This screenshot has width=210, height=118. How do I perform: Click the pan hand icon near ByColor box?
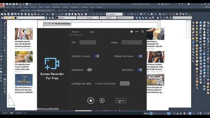(x=157, y=18)
